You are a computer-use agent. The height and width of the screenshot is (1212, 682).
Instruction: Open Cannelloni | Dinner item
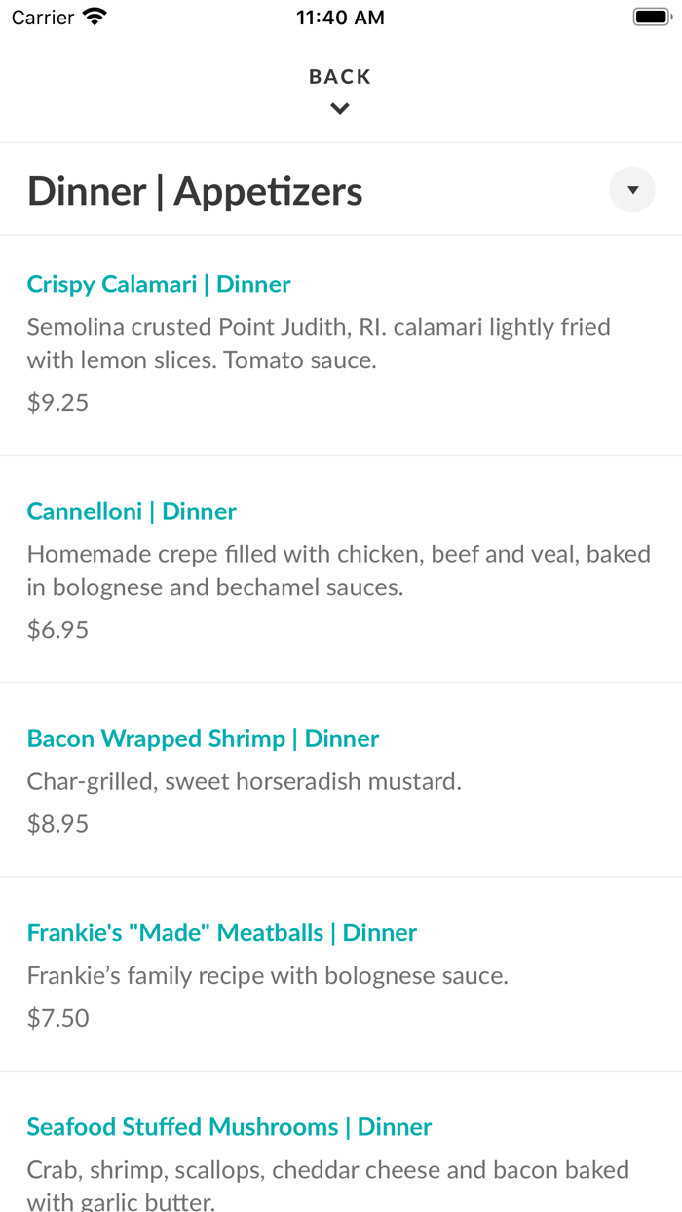tap(132, 511)
